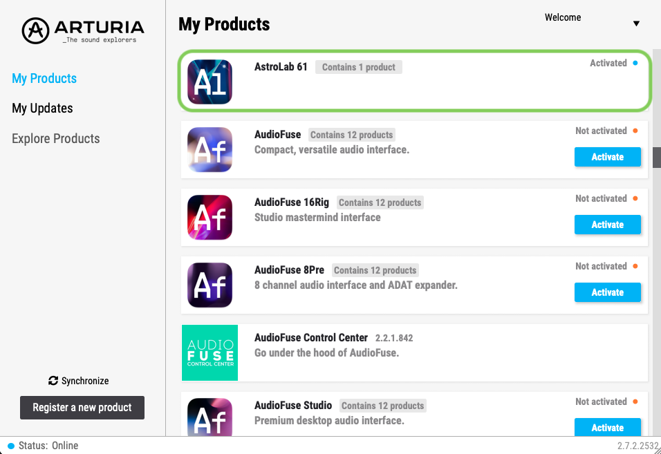
Task: Click AstroLab 61 blue activated status dot
Action: [x=635, y=63]
